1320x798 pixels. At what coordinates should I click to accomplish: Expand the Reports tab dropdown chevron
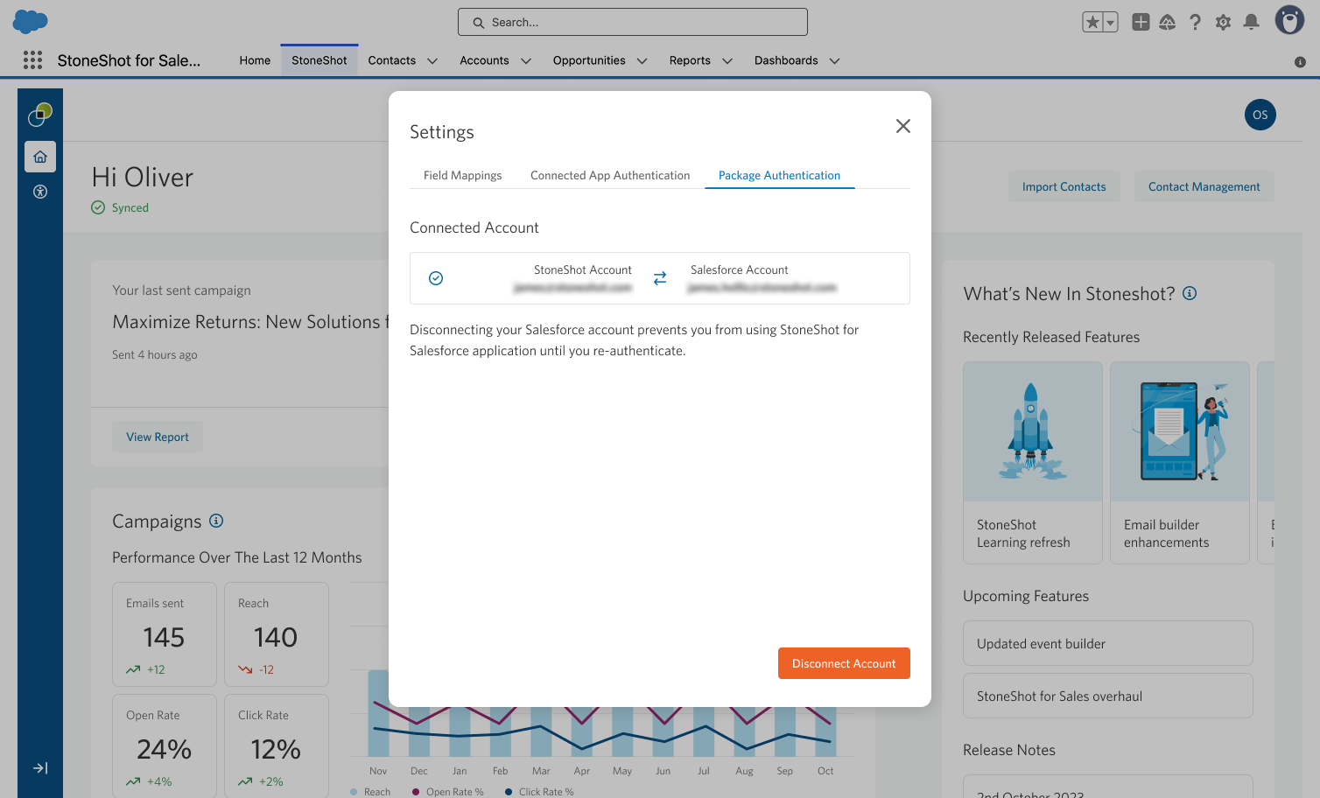727,61
